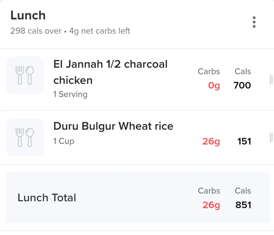
Task: Open the Lunch Total summary card
Action: coord(138,198)
